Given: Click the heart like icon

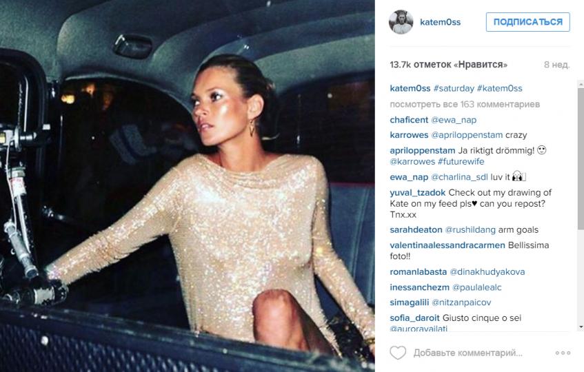Looking at the screenshot, I should (x=398, y=352).
